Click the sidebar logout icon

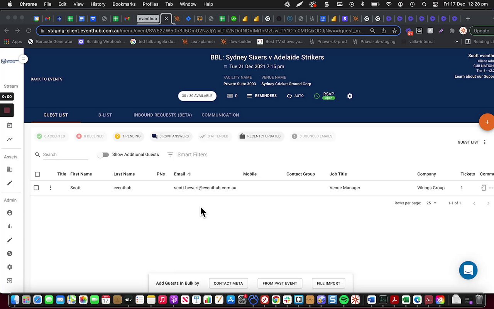click(10, 281)
